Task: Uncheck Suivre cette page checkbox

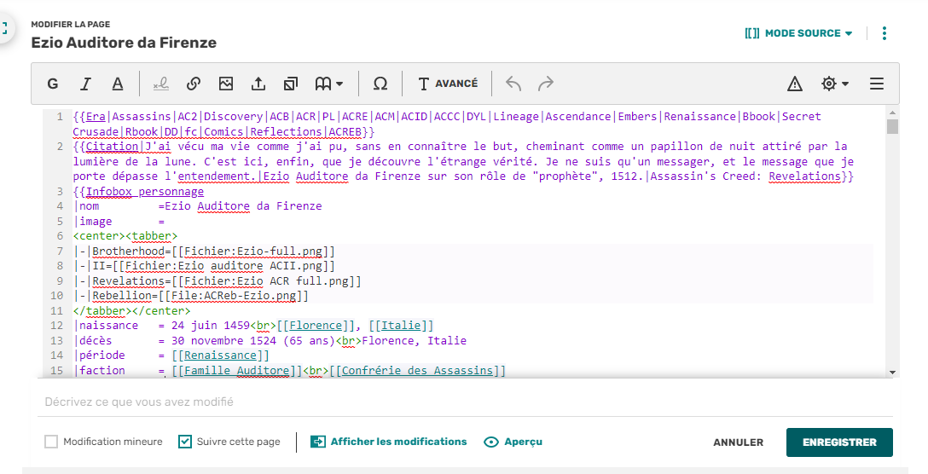Action: click(x=184, y=442)
